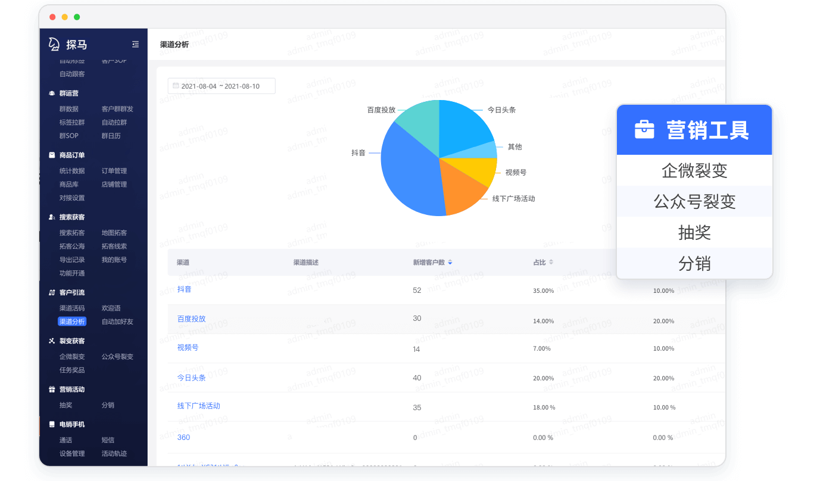Open 拓客公海 in the sidebar
This screenshot has height=481, width=817.
pos(72,246)
